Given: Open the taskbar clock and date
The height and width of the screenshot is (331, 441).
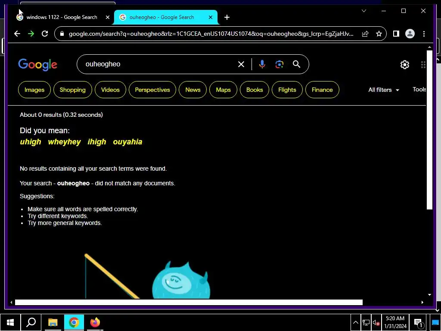Looking at the screenshot, I should 395,322.
